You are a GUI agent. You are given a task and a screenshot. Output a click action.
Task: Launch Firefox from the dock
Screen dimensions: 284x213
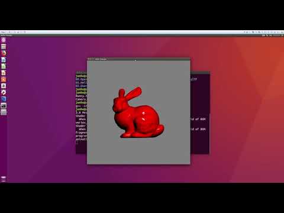(x=4, y=53)
